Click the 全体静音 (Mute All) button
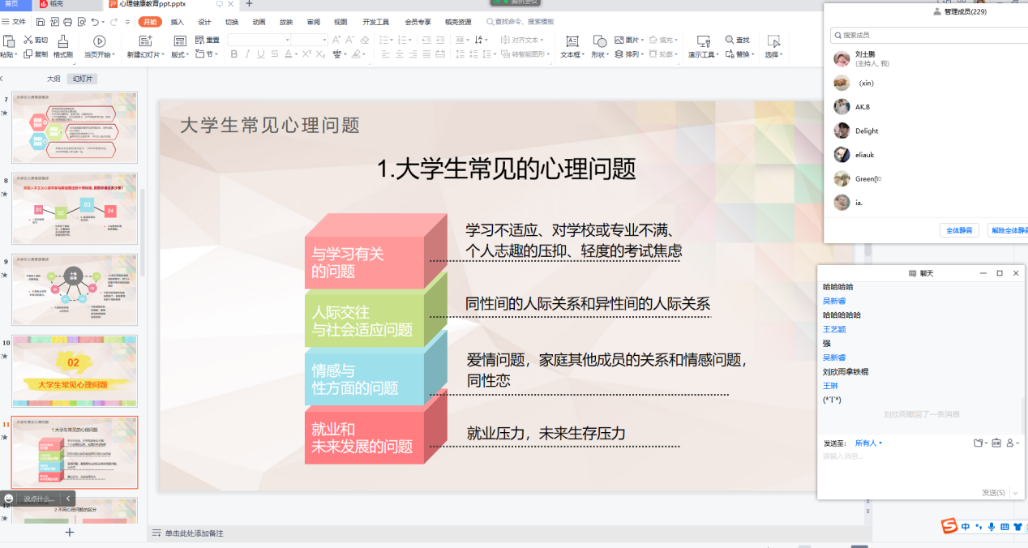Viewport: 1028px width, 548px height. (x=960, y=230)
